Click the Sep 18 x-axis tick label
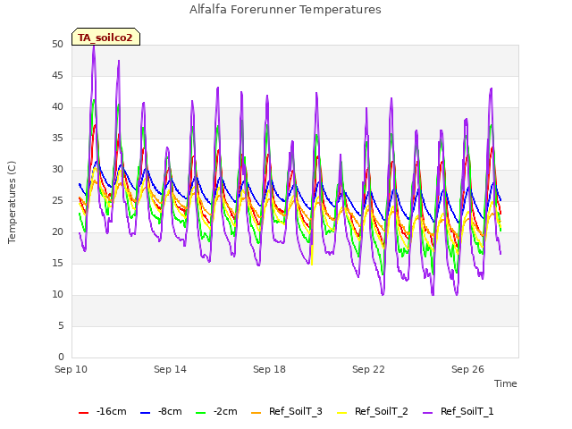The width and height of the screenshot is (572, 429). (x=269, y=369)
